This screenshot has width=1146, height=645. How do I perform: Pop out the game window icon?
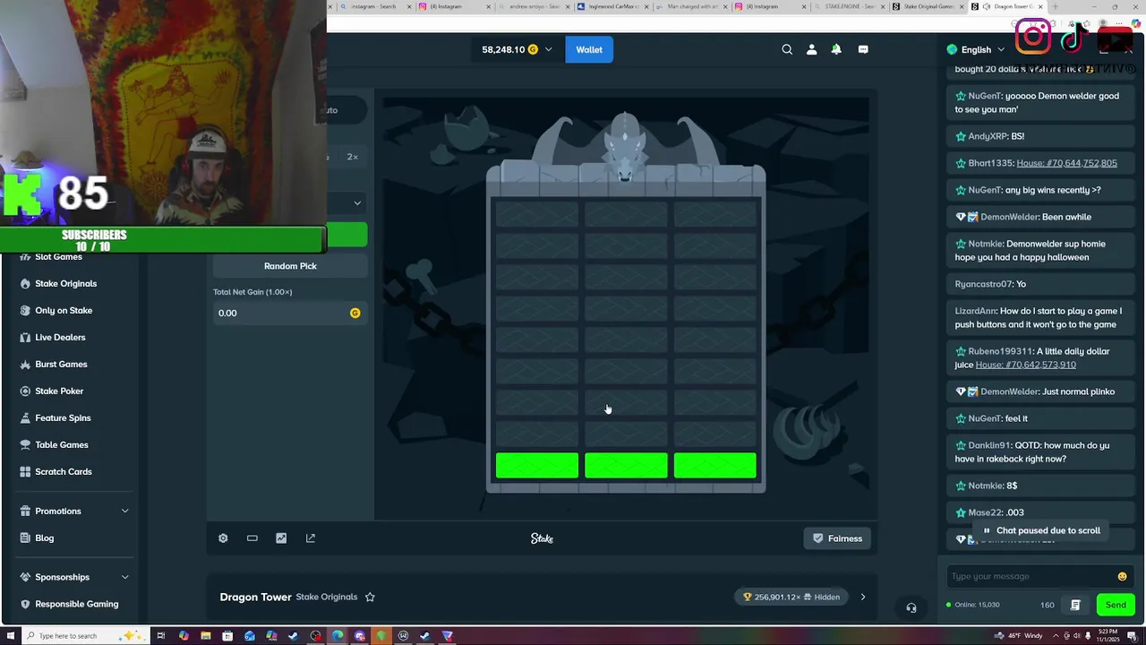click(311, 538)
